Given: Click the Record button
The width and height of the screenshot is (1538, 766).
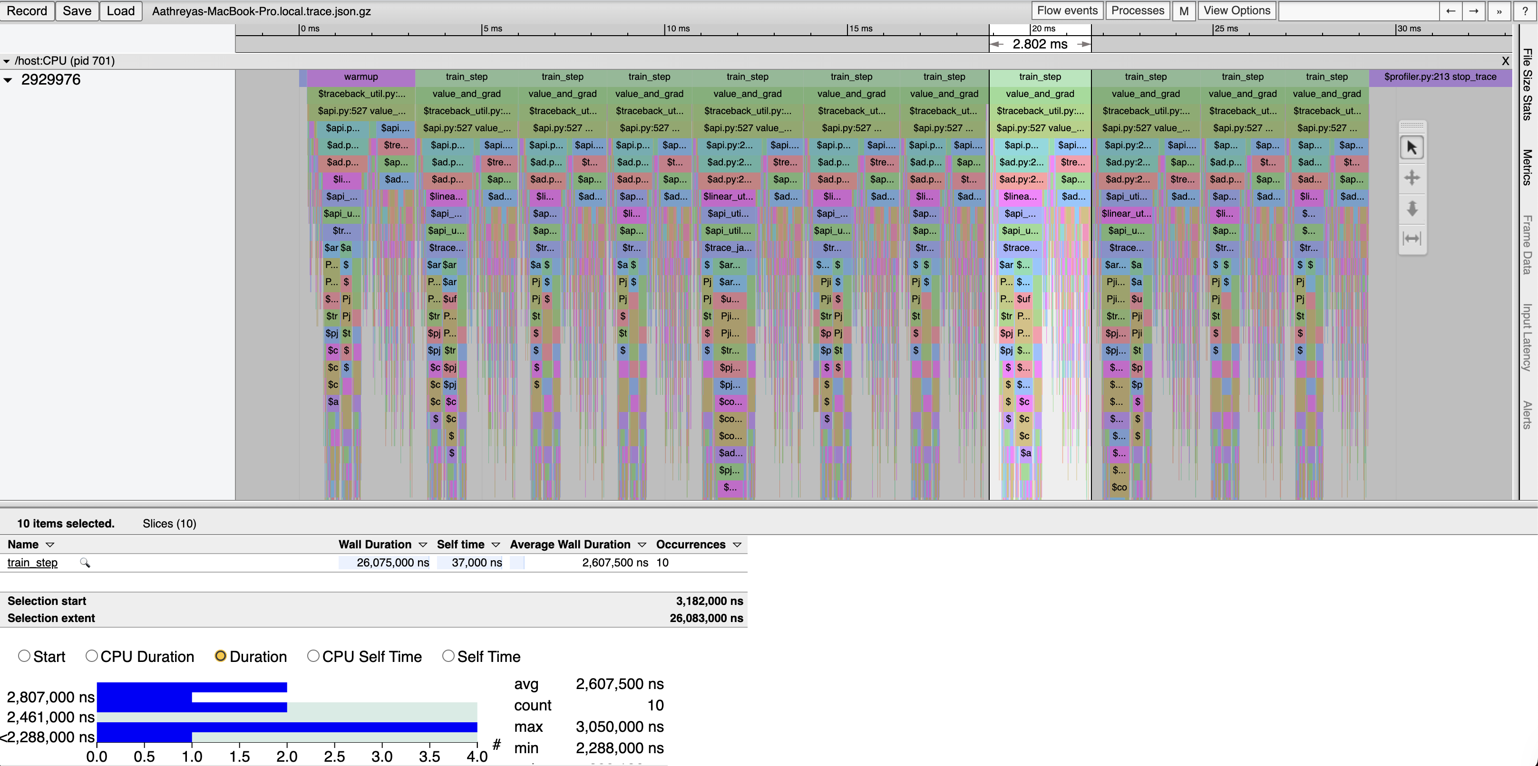Looking at the screenshot, I should [27, 11].
